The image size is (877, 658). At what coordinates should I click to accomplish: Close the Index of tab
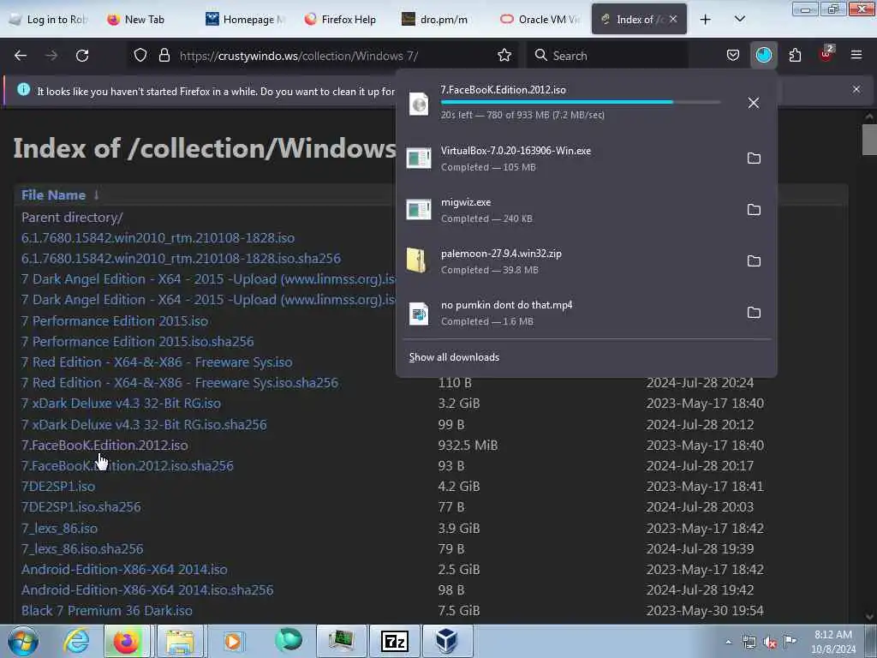point(673,19)
